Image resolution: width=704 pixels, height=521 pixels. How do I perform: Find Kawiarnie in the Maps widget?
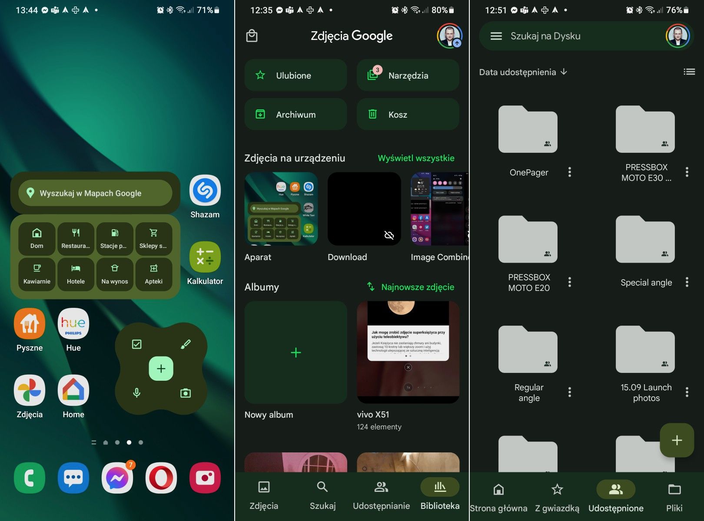pyautogui.click(x=37, y=274)
